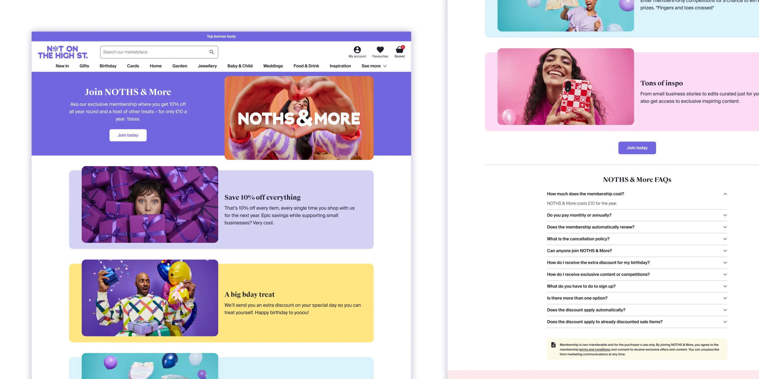Click the Tons of inspo phone image

point(566,86)
